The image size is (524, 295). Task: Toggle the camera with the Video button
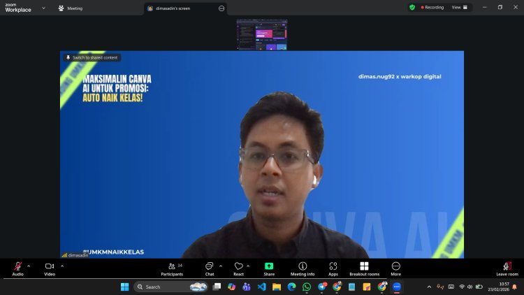pos(50,268)
